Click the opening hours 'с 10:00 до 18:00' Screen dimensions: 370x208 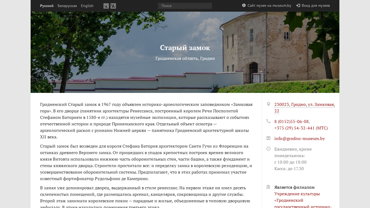coord(290,162)
